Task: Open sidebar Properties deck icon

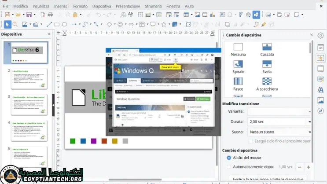Action: (320, 48)
